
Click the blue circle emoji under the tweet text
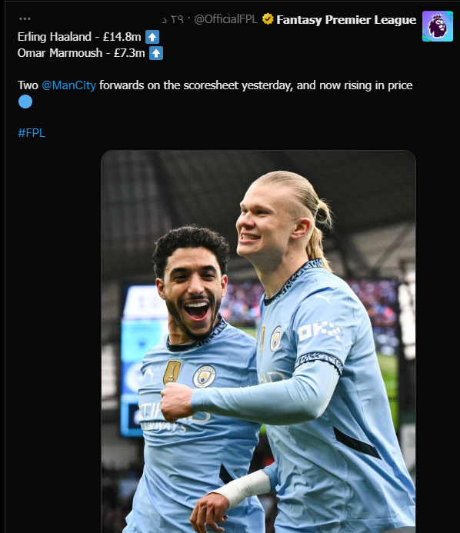pyautogui.click(x=25, y=102)
